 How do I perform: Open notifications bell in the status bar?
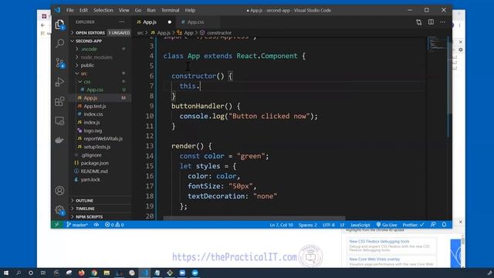(x=445, y=225)
